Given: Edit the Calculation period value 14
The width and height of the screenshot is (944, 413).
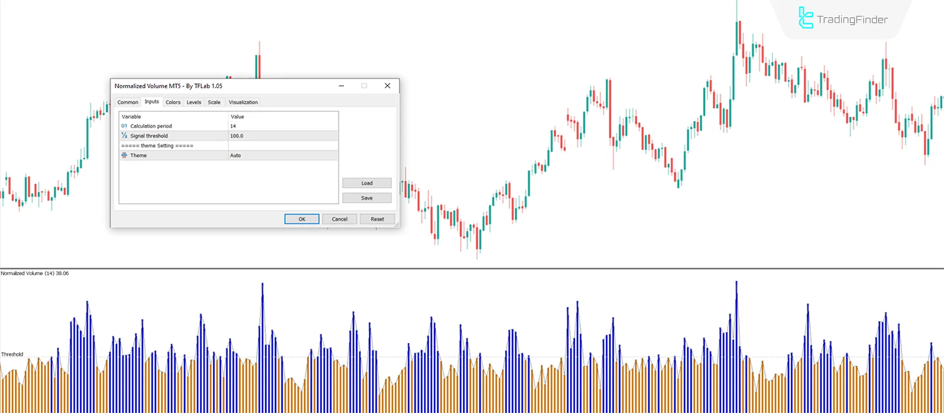Looking at the screenshot, I should [x=283, y=126].
